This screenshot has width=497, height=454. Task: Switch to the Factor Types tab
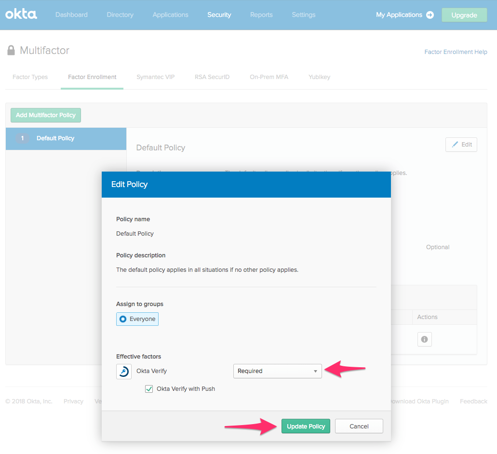(30, 77)
